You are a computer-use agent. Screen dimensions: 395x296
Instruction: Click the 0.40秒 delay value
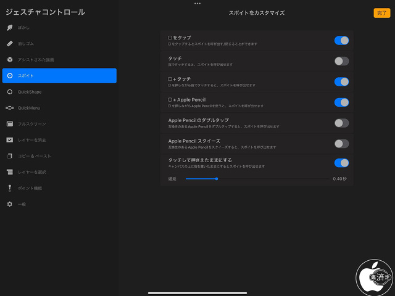pyautogui.click(x=339, y=179)
